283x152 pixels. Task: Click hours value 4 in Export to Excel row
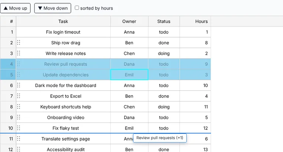[195, 96]
